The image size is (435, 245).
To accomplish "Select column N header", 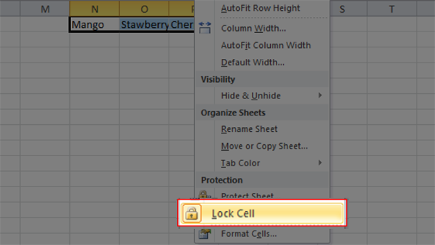I will click(95, 9).
